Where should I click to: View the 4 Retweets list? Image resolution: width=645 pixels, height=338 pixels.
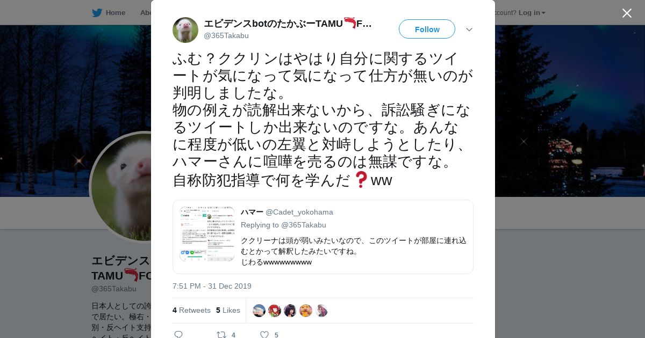click(191, 310)
